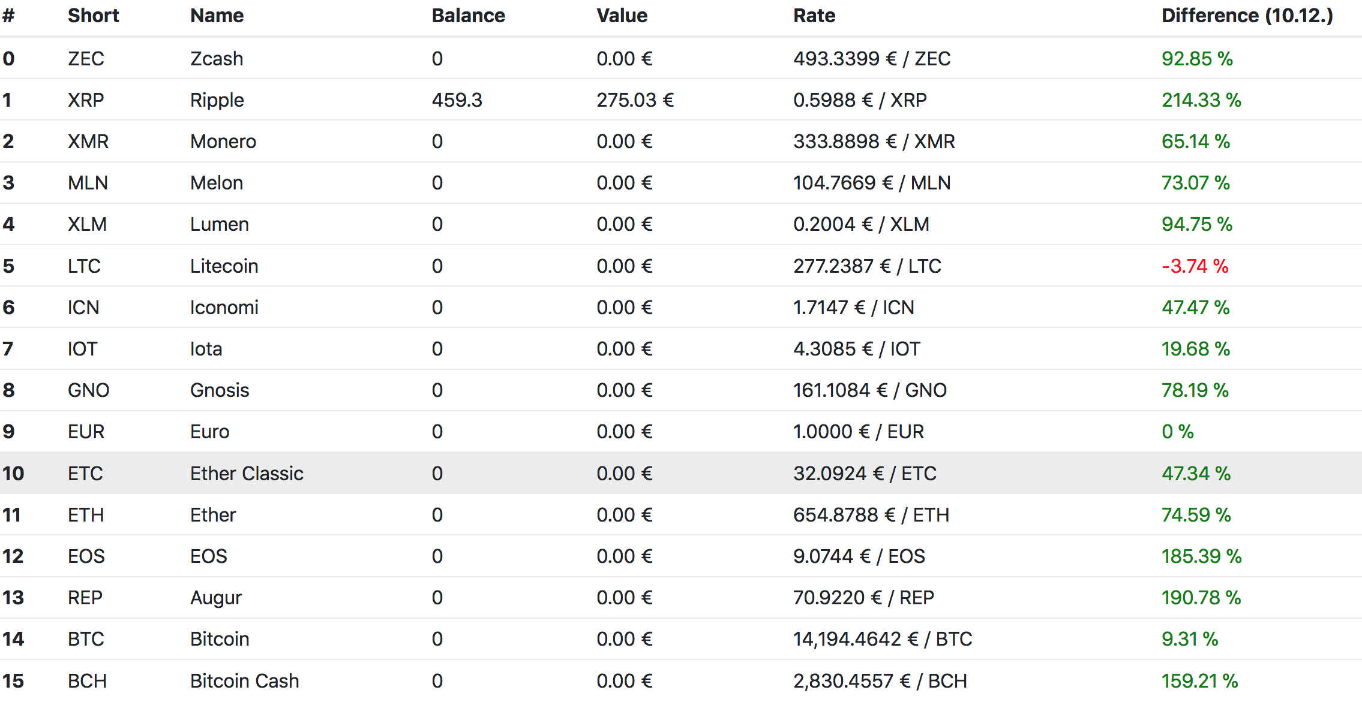This screenshot has height=711, width=1362.
Task: Select the XMR short code cell
Action: (x=88, y=141)
